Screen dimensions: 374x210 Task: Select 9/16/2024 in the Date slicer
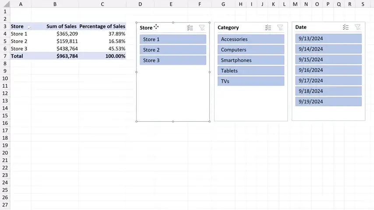328,70
